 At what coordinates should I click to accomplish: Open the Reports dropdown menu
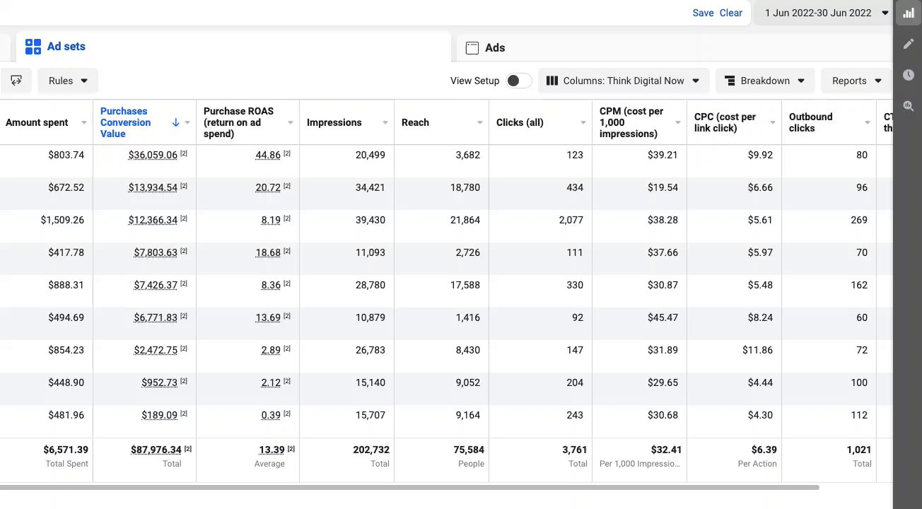[x=857, y=81]
